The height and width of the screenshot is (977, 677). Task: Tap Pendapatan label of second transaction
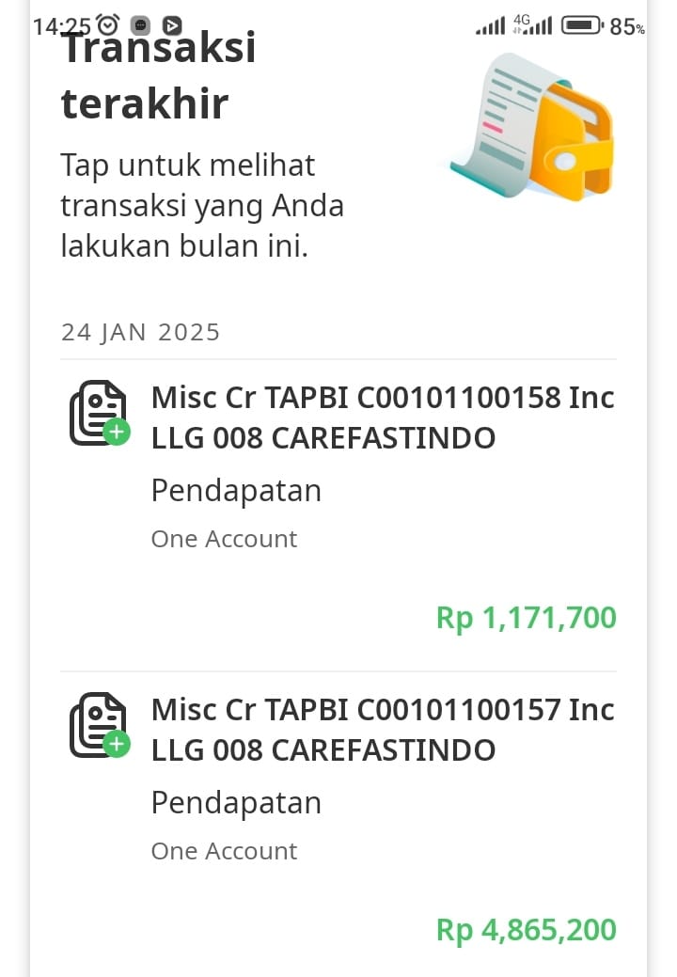point(236,803)
